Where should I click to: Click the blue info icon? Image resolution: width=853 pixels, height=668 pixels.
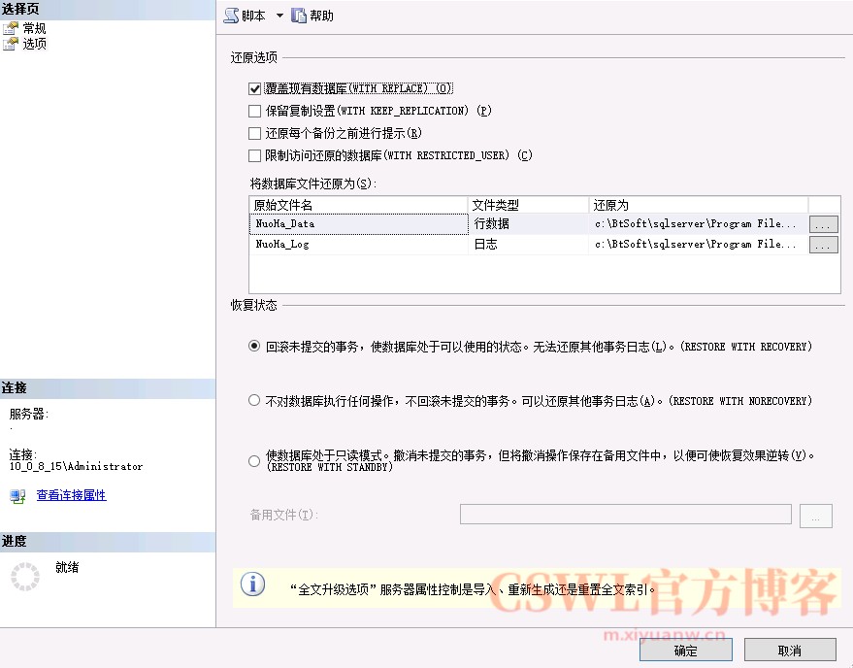[252, 584]
